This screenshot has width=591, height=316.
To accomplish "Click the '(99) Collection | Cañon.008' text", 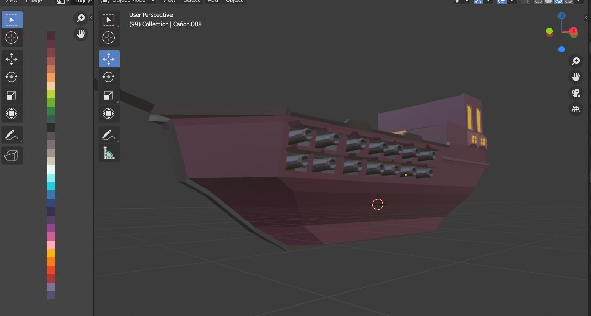I will [165, 24].
